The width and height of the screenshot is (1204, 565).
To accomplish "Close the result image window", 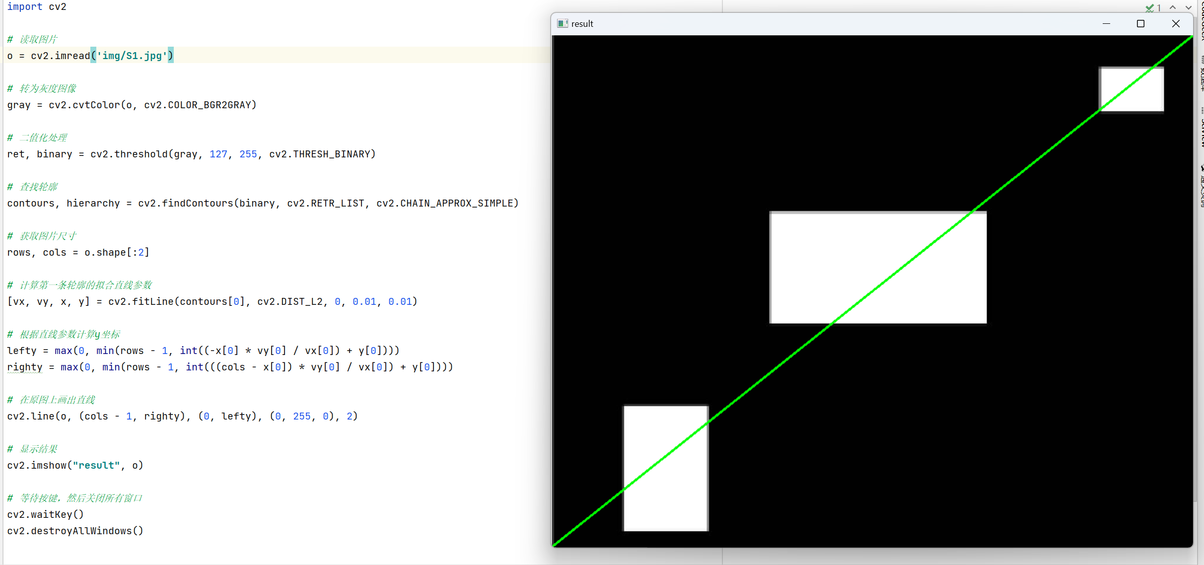I will (x=1175, y=24).
